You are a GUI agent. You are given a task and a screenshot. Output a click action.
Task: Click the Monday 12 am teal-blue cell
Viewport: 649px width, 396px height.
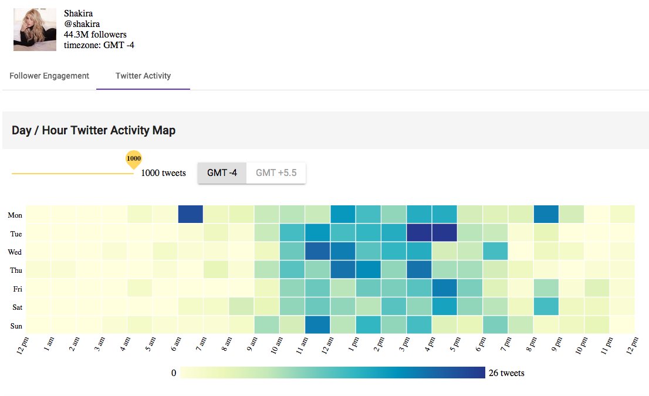pos(343,214)
